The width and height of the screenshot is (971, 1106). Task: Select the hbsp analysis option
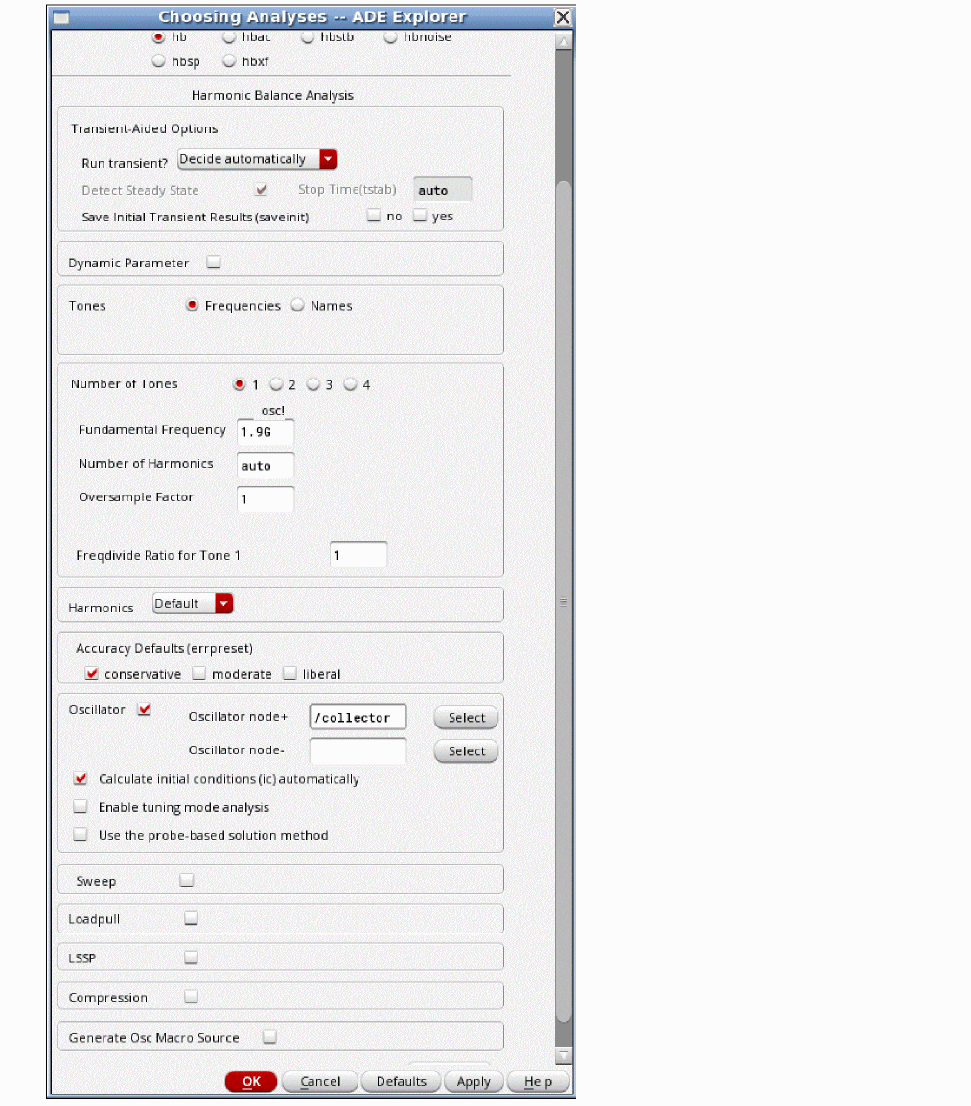click(159, 61)
